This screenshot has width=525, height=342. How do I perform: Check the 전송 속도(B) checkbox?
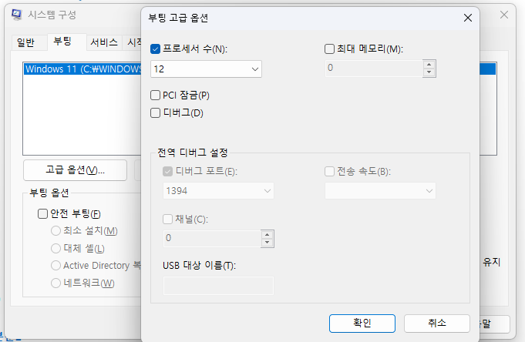[x=329, y=172]
